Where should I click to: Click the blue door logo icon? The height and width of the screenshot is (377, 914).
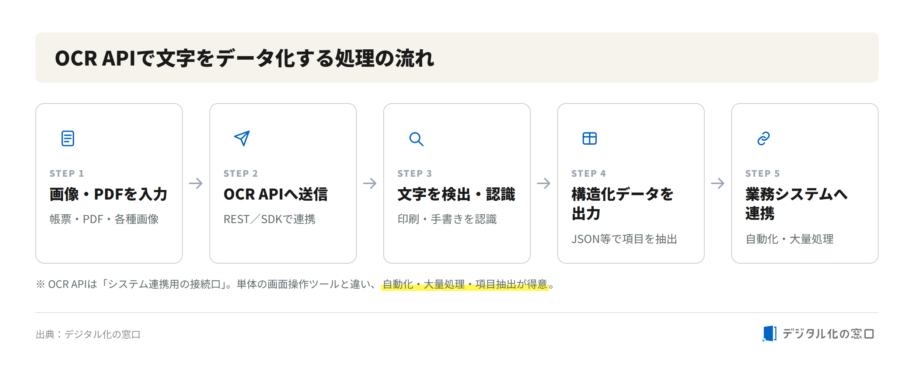point(770,334)
